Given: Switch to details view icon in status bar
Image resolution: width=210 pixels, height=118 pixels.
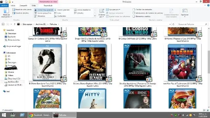Looking at the screenshot, I should point(204,110).
